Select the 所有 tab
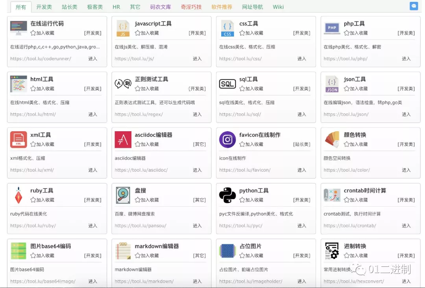This screenshot has height=288, width=425. coord(21,7)
